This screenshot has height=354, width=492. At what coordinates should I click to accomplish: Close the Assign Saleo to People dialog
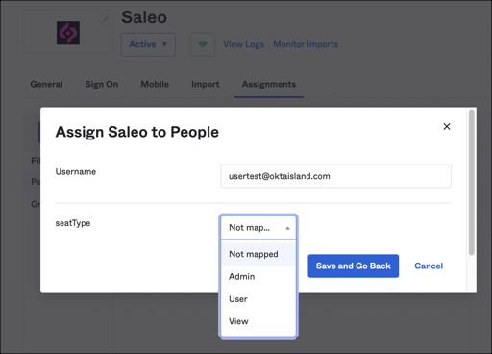(447, 126)
